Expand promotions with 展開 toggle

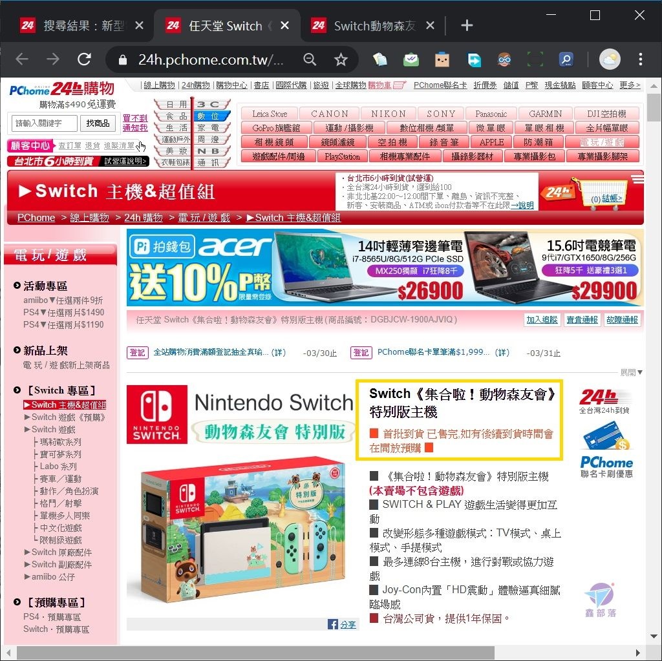coord(631,372)
